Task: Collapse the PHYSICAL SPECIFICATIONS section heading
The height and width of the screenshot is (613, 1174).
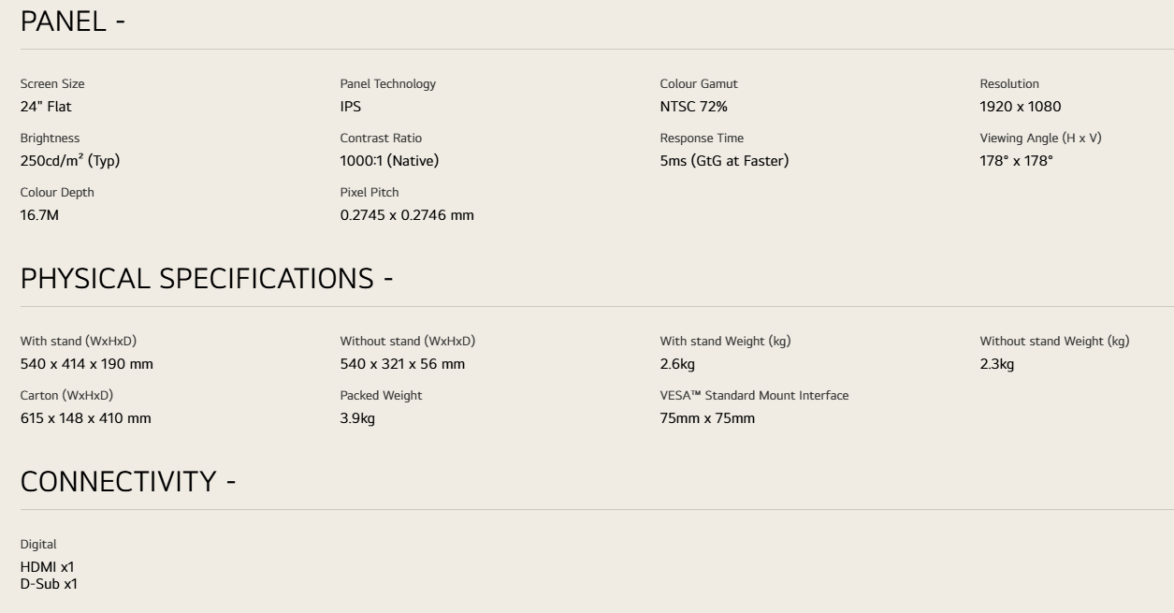Action: pos(207,279)
